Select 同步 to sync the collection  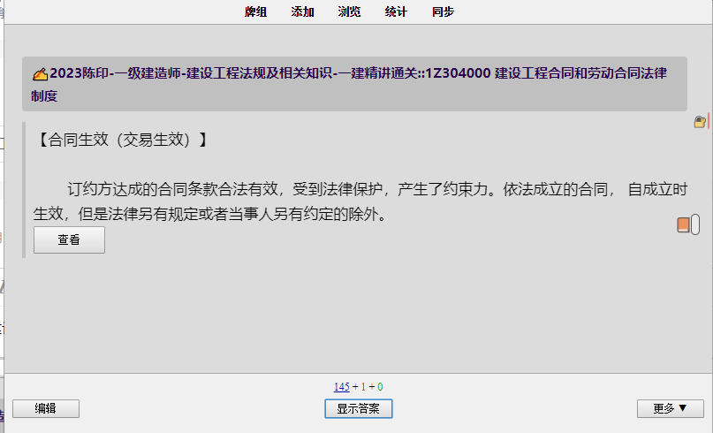[x=443, y=11]
